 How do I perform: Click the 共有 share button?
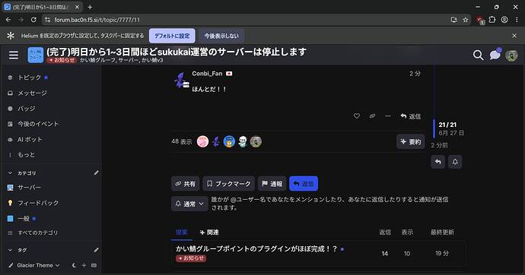coord(185,184)
